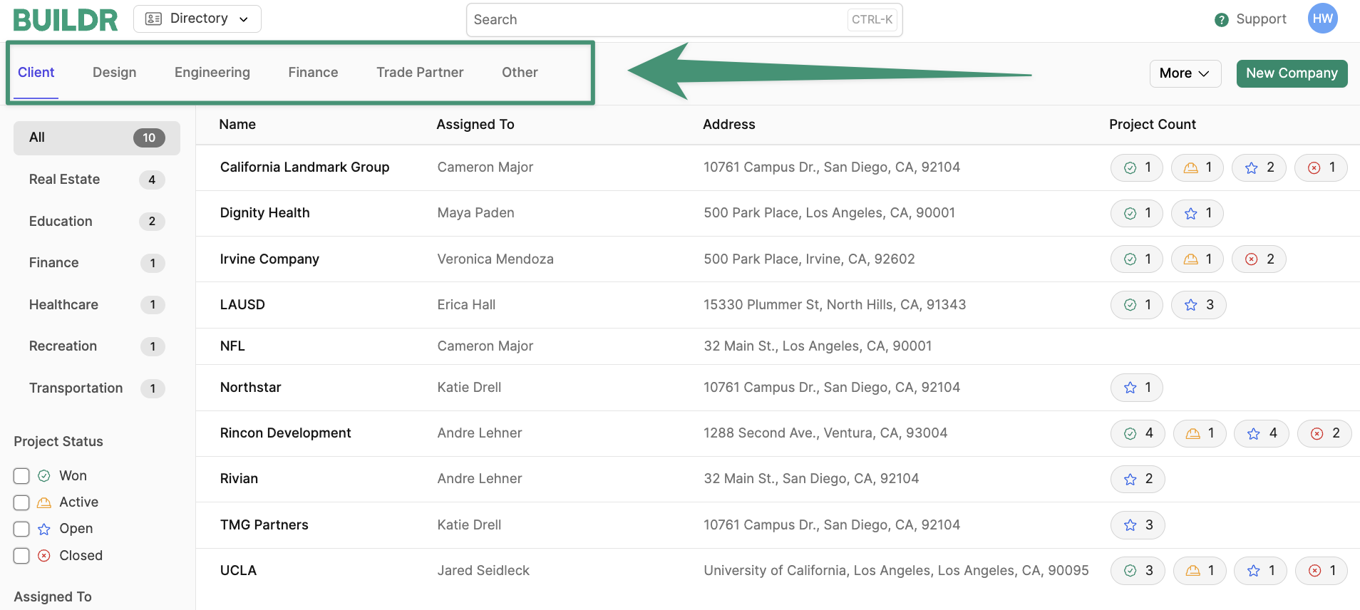Filter by Transportation category
The image size is (1360, 610).
pyautogui.click(x=97, y=388)
